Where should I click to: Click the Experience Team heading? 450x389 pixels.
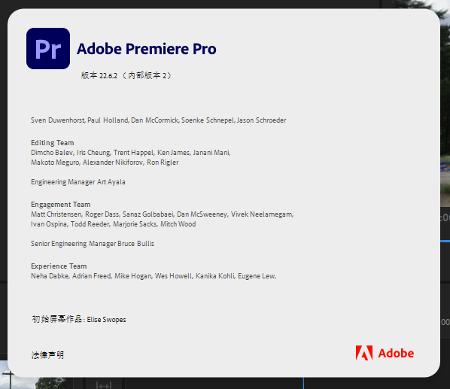[59, 266]
